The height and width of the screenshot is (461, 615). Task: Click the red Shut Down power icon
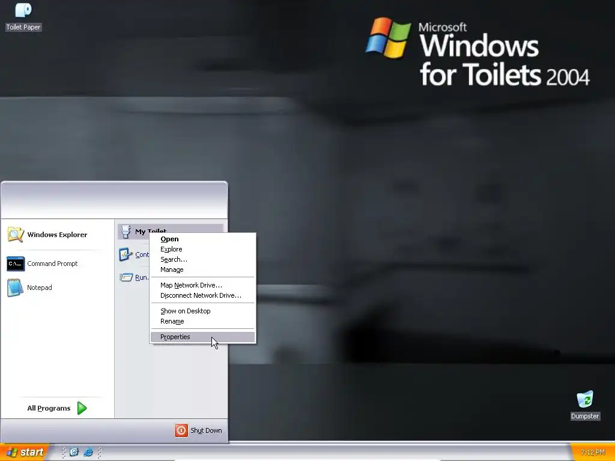pyautogui.click(x=181, y=430)
